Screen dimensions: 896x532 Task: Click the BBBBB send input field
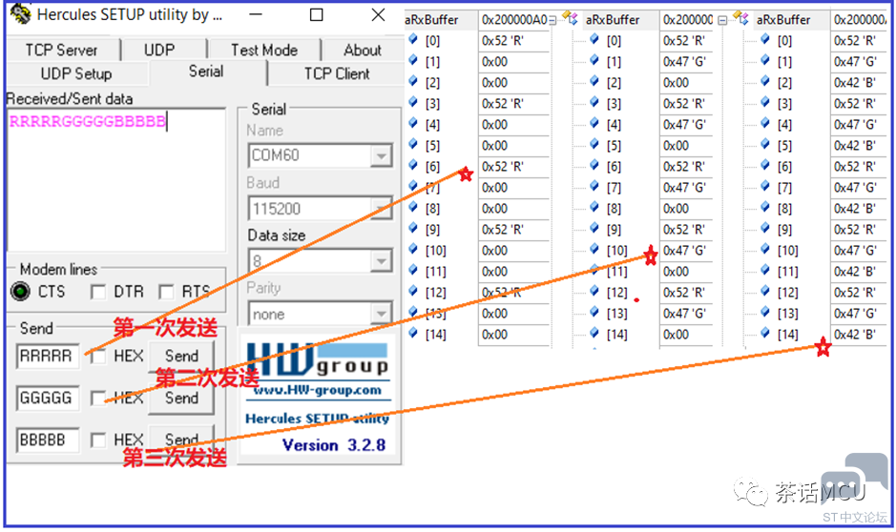(x=48, y=440)
